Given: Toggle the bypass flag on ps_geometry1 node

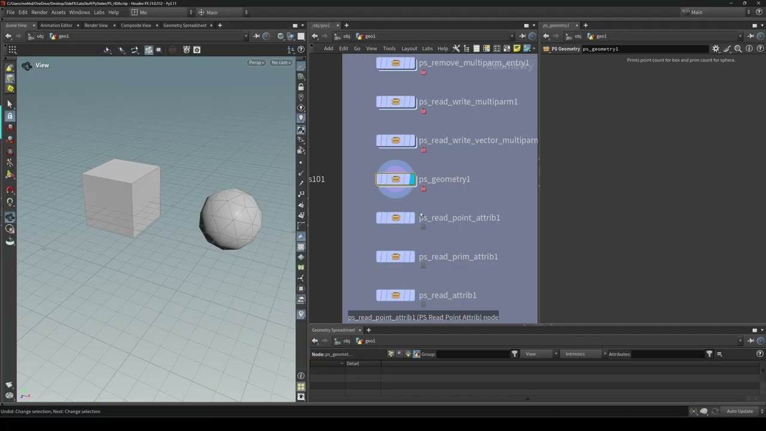Looking at the screenshot, I should pyautogui.click(x=379, y=179).
